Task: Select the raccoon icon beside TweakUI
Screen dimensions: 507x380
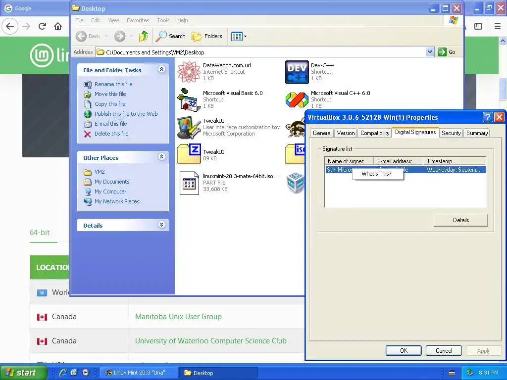Action: click(296, 128)
